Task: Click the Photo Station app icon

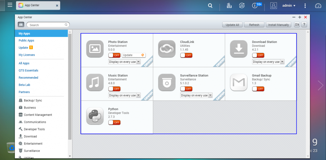Action: pos(95,49)
